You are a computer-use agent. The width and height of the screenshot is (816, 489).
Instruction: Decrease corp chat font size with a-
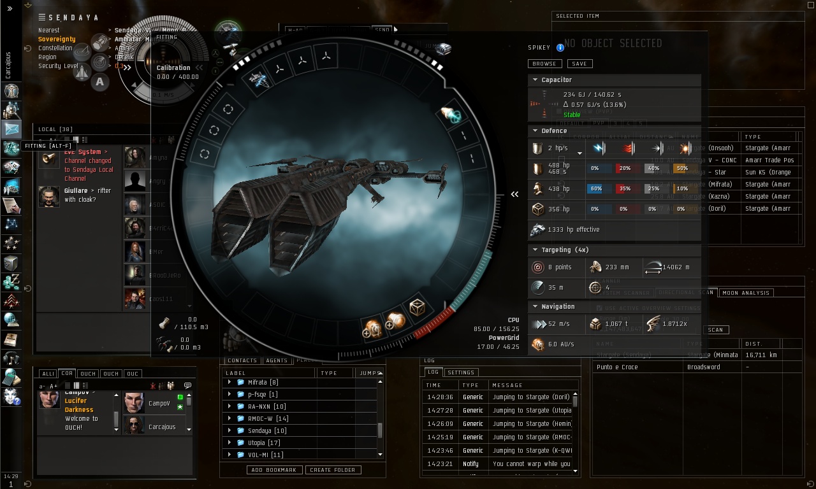click(x=42, y=386)
